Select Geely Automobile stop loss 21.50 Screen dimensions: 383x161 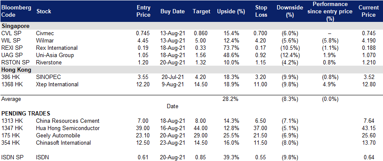(x=261, y=136)
